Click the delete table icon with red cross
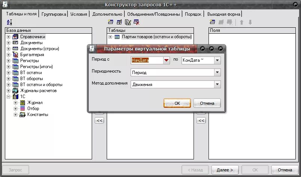 [x=137, y=22]
